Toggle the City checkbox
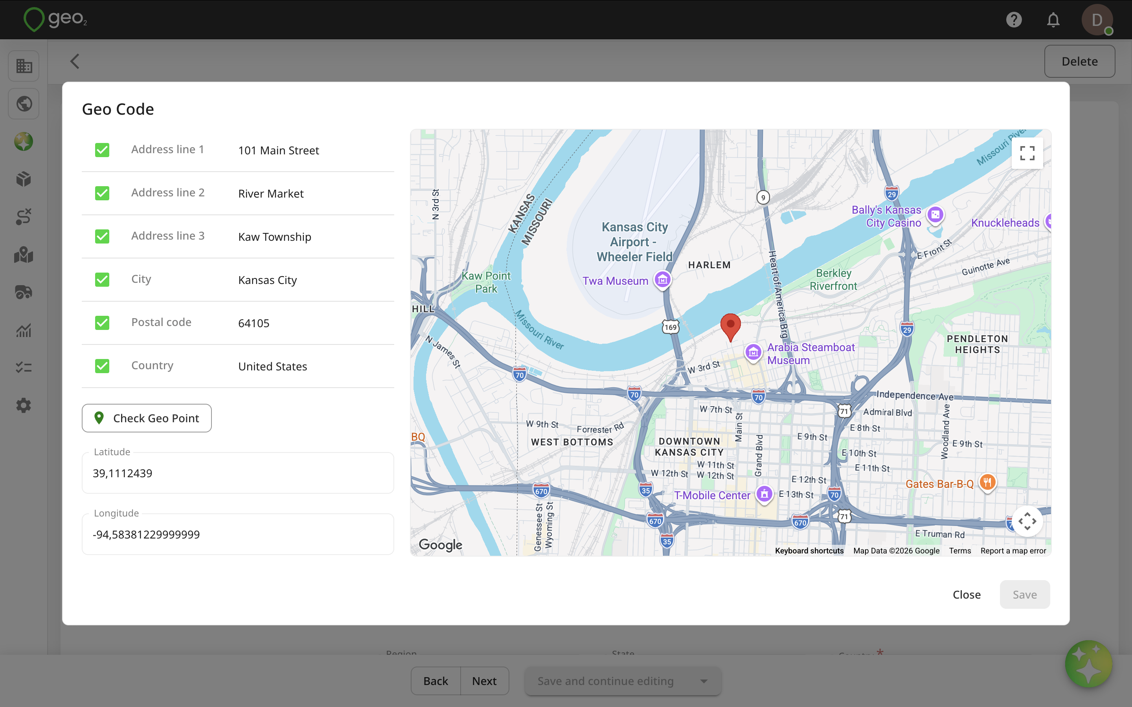Screen dimensions: 1132x707 102,280
